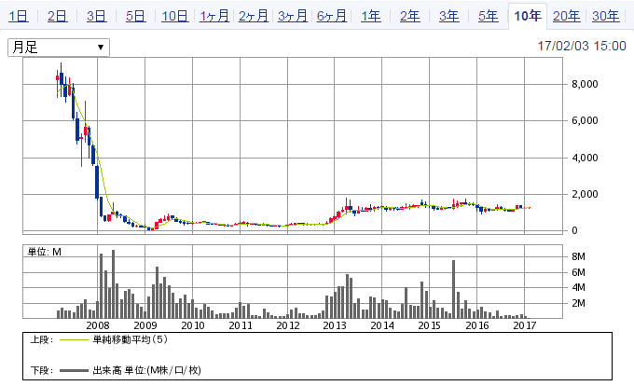Image resolution: width=634 pixels, height=386 pixels.
Task: Click the 6M volume axis label
Action: pos(578,272)
